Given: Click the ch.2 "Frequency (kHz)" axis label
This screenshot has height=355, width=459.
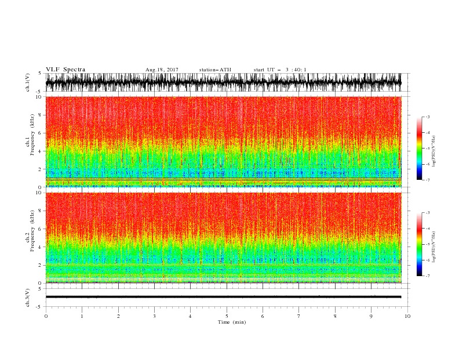Looking at the screenshot, I should 32,231.
